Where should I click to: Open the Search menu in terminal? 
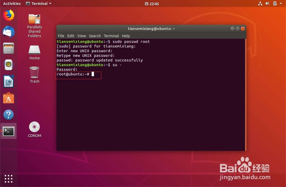coord(95,36)
